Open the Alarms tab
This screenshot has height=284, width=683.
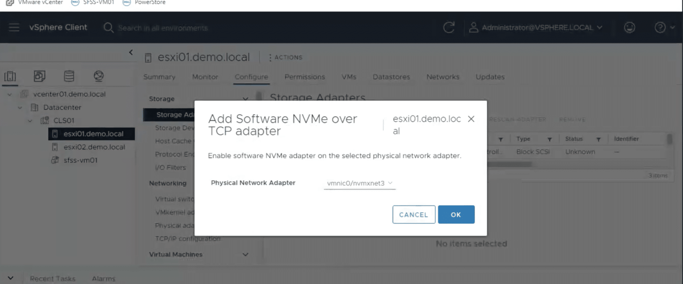tap(104, 279)
